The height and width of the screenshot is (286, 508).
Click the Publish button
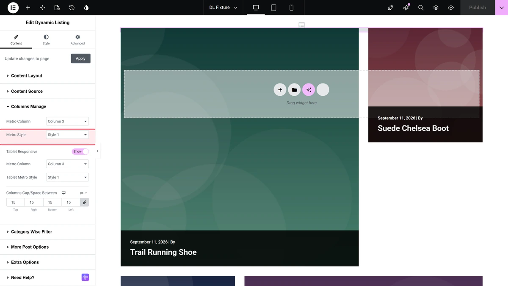[x=478, y=8]
